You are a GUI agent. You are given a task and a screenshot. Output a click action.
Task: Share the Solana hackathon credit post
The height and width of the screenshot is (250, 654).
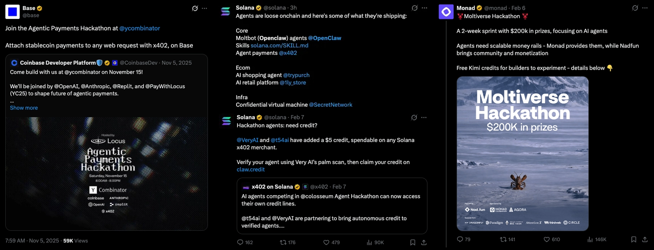(x=424, y=242)
